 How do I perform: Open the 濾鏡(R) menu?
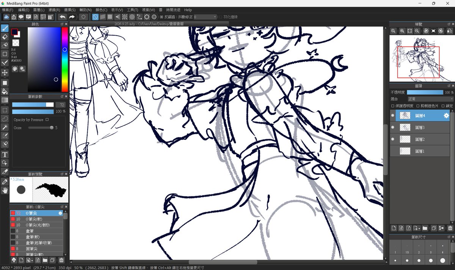(54, 10)
